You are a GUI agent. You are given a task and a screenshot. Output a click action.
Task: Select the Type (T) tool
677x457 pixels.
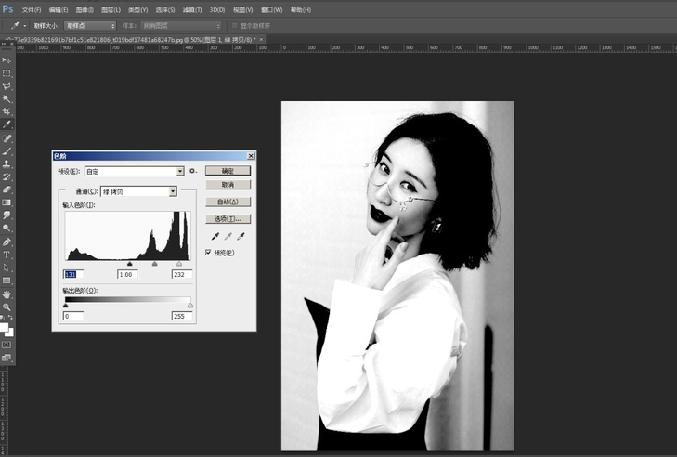click(x=7, y=254)
